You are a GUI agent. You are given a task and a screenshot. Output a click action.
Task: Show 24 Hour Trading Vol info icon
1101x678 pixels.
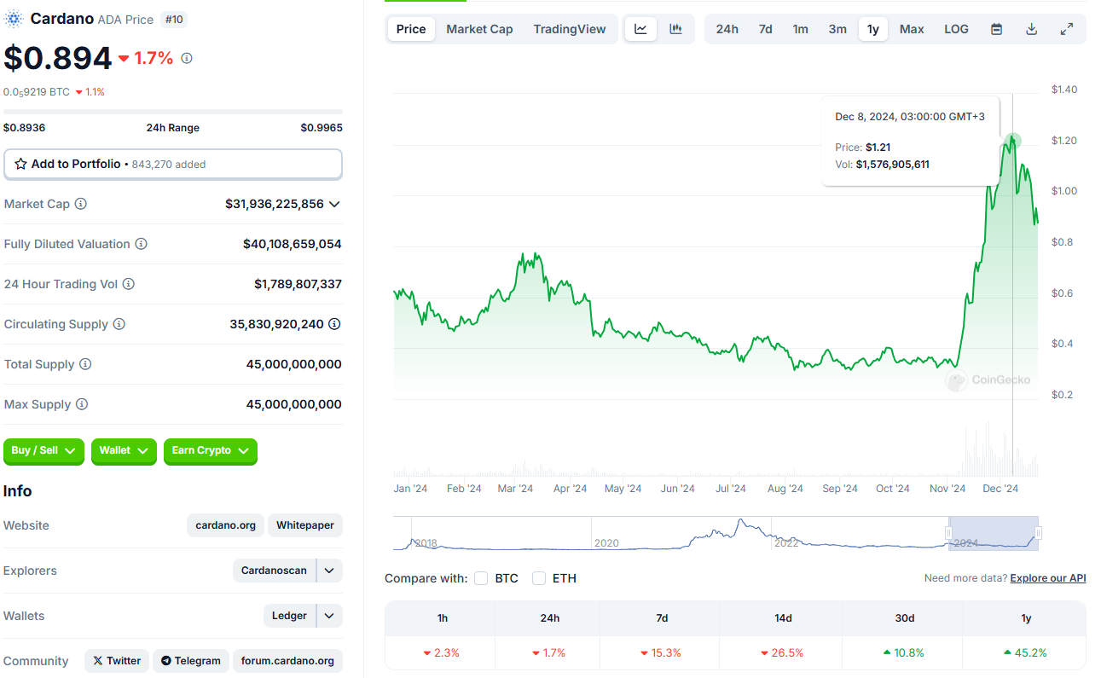129,284
